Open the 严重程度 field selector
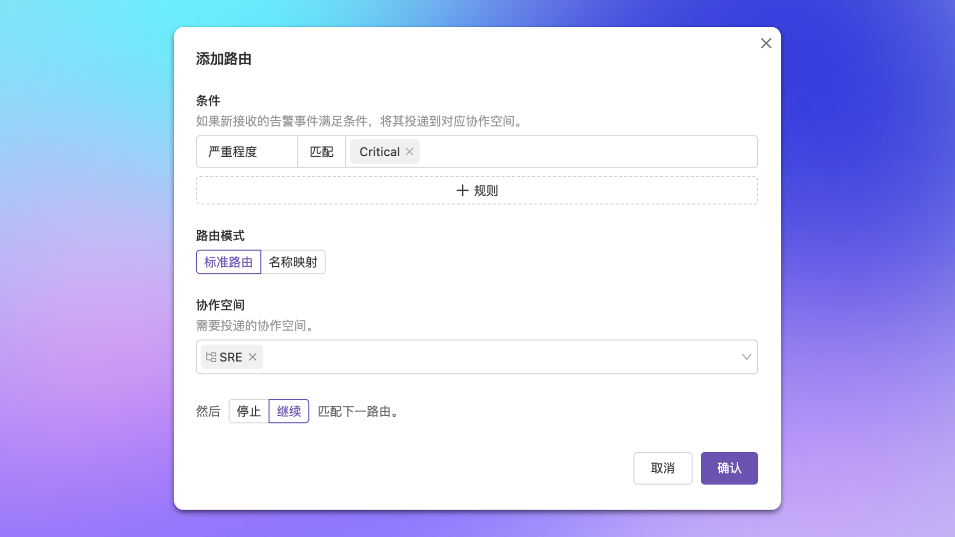Screen dimensions: 955x537 click(247, 152)
